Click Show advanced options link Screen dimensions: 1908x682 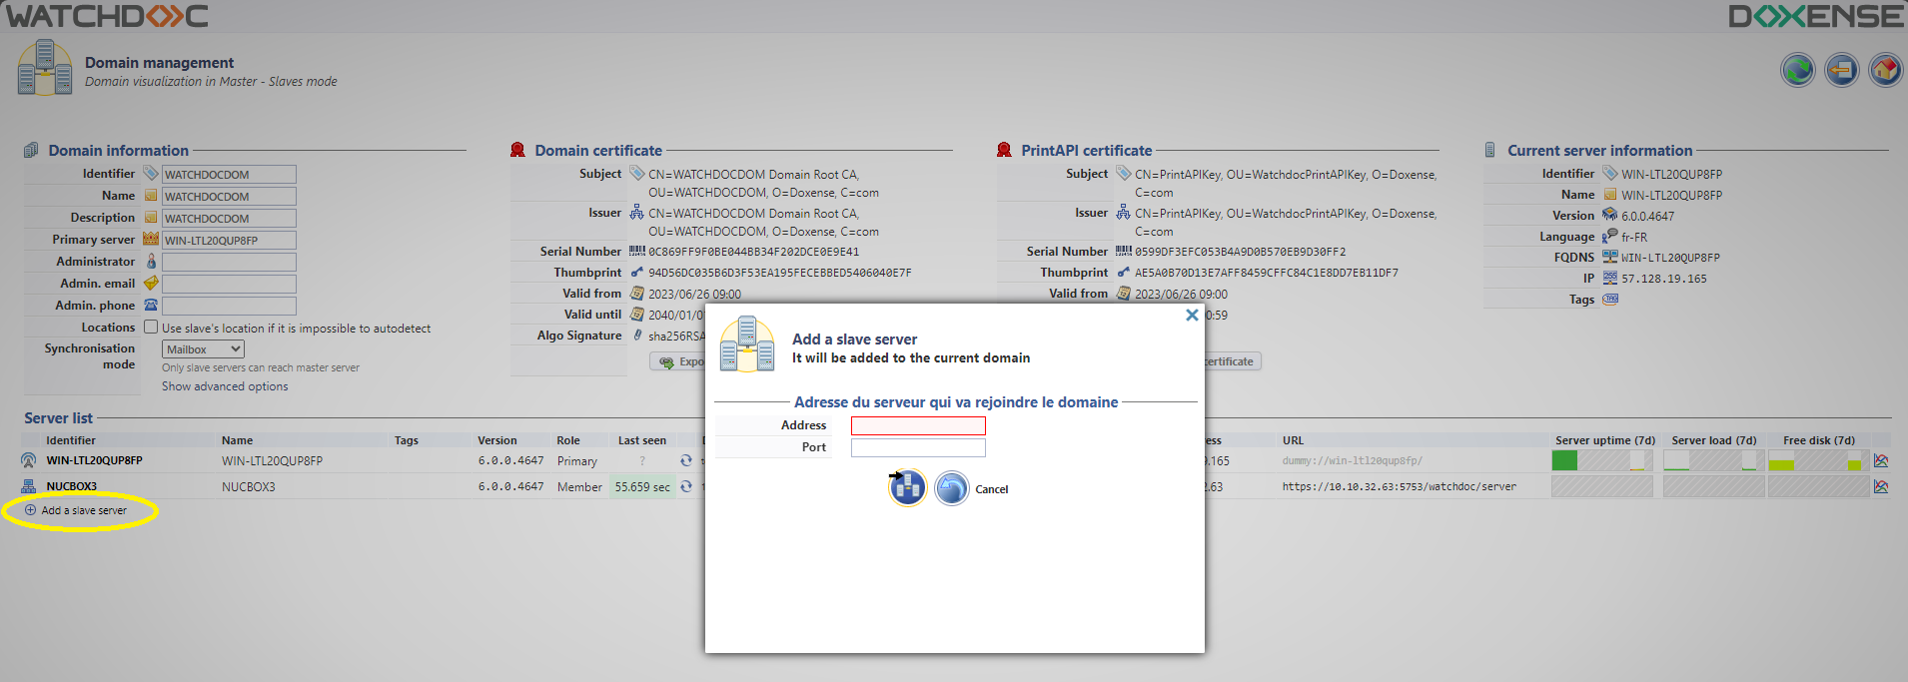click(x=225, y=386)
